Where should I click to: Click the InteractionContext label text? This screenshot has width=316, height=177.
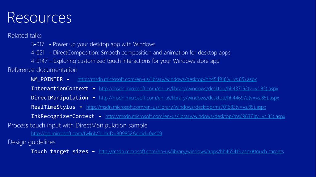(x=59, y=89)
